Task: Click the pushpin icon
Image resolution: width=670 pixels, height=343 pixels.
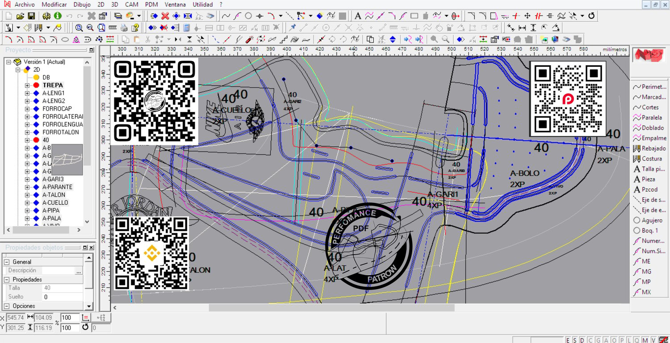Action: pos(293,28)
